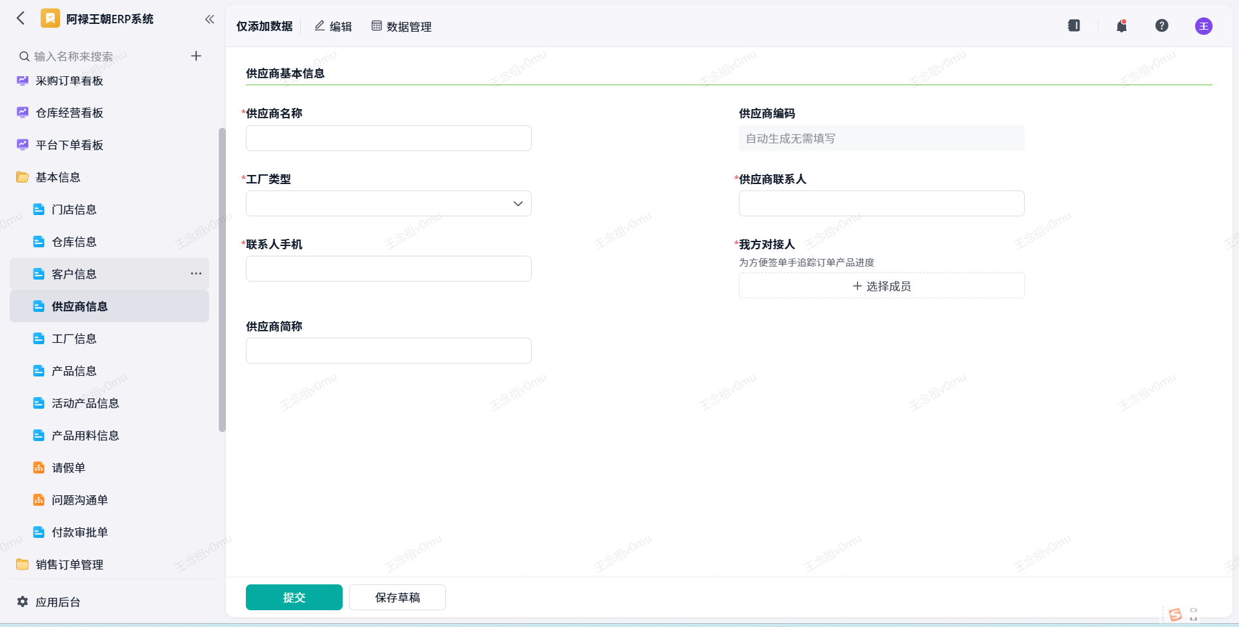Open the 工厂类型 dropdown

coord(388,203)
